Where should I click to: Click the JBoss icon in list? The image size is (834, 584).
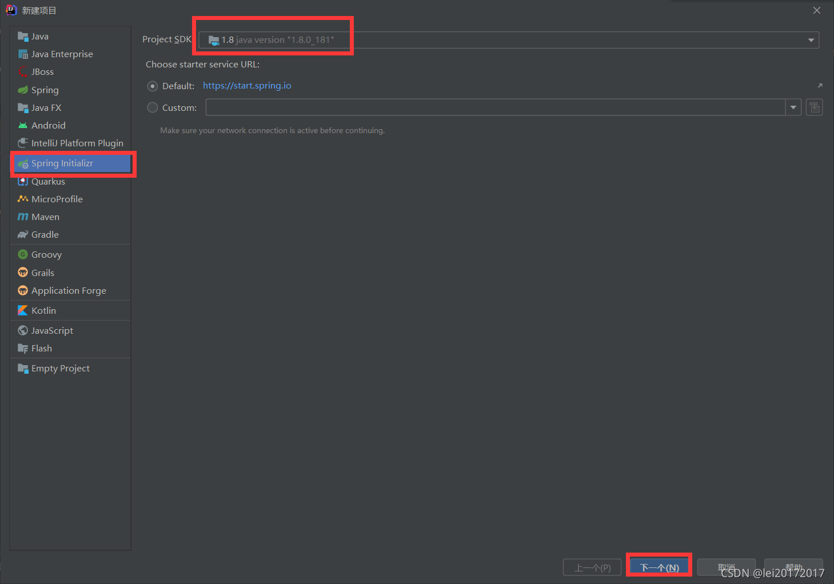[x=23, y=72]
